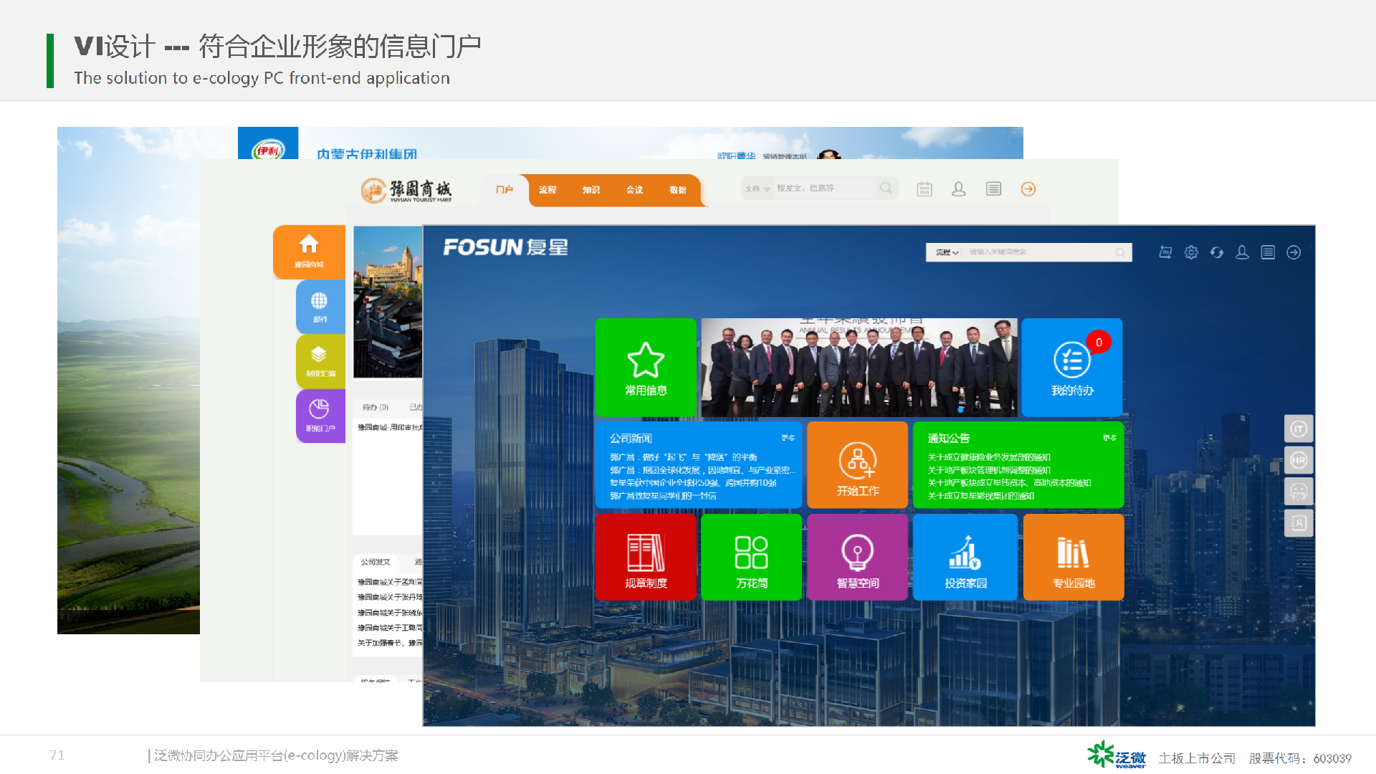The image size is (1376, 774).
Task: Click 更多 link in 公司新闻 panel
Action: point(788,438)
